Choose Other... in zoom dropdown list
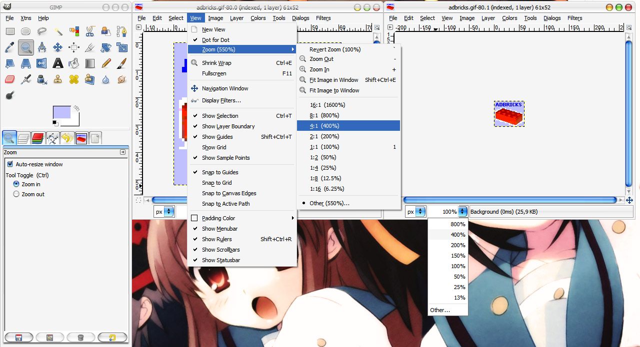 tap(448, 310)
